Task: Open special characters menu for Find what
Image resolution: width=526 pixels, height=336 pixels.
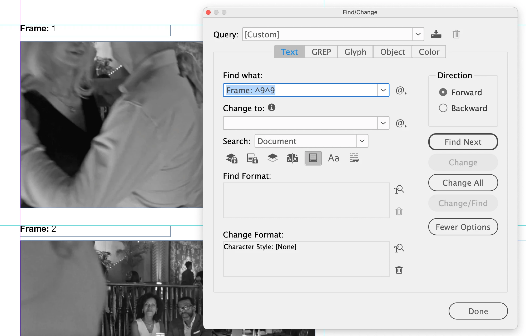Action: click(401, 91)
